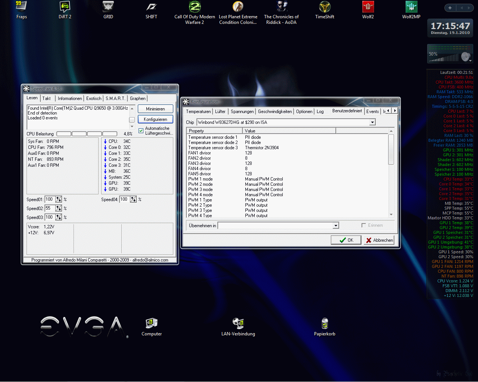
Task: Click the Konfigurieren button
Action: (155, 119)
